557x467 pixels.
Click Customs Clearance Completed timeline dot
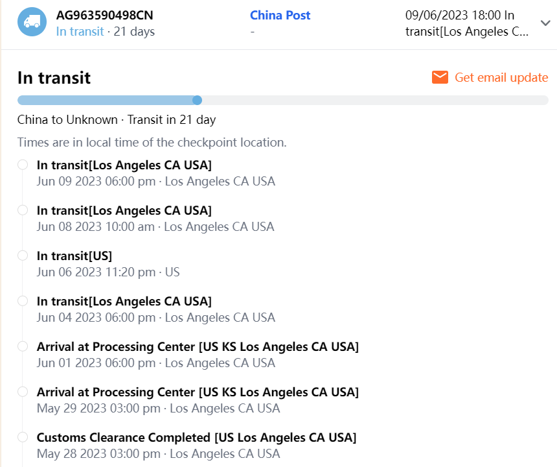(x=23, y=437)
